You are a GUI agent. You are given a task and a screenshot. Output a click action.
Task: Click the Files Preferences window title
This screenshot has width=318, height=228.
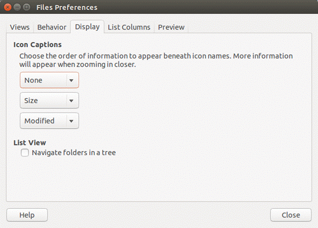click(67, 8)
